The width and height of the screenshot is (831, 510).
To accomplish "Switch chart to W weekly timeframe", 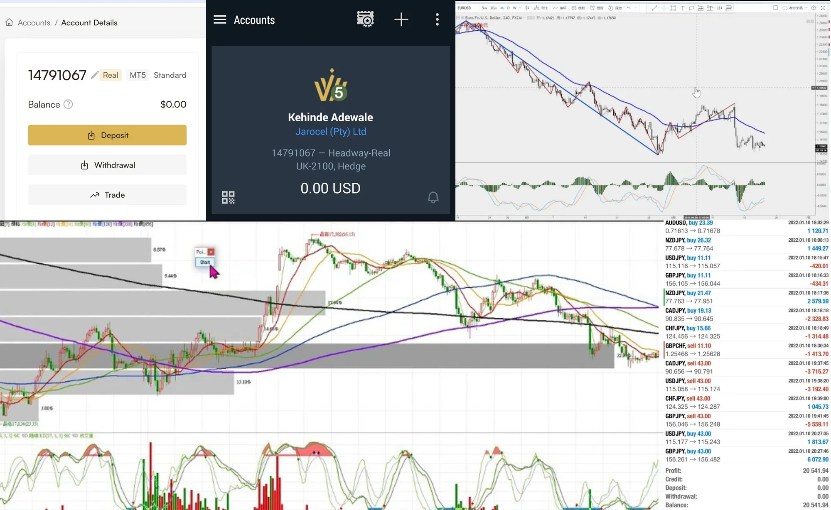I will click(x=514, y=8).
